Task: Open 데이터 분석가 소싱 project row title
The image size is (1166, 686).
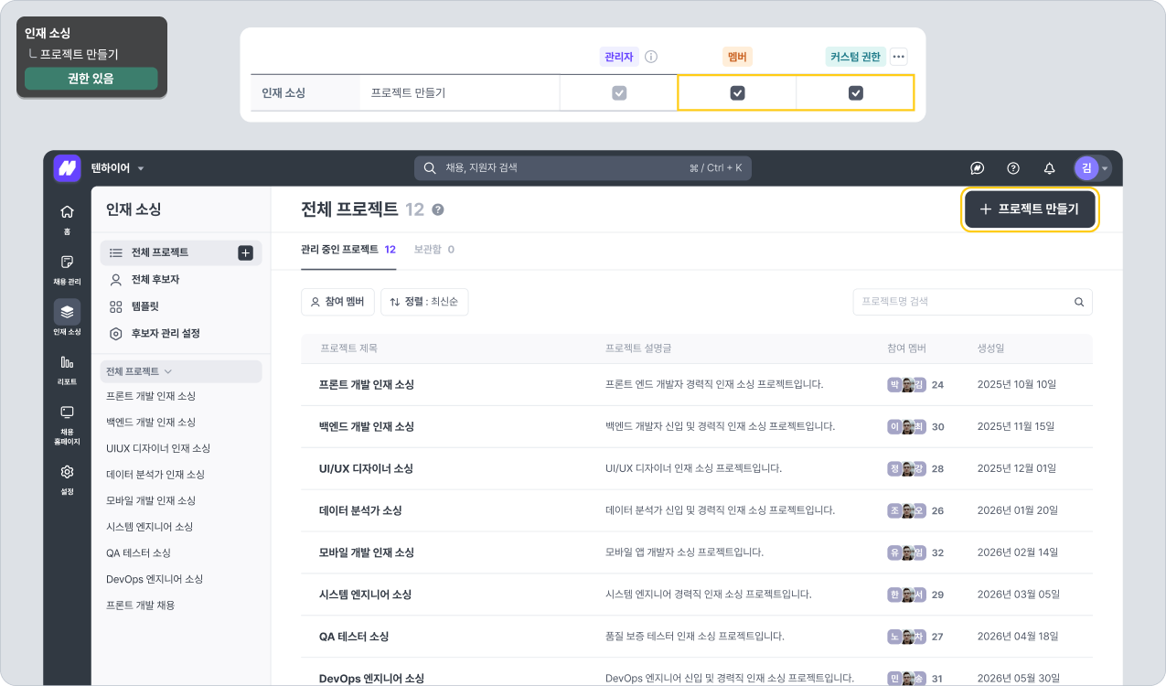Action: click(x=360, y=511)
